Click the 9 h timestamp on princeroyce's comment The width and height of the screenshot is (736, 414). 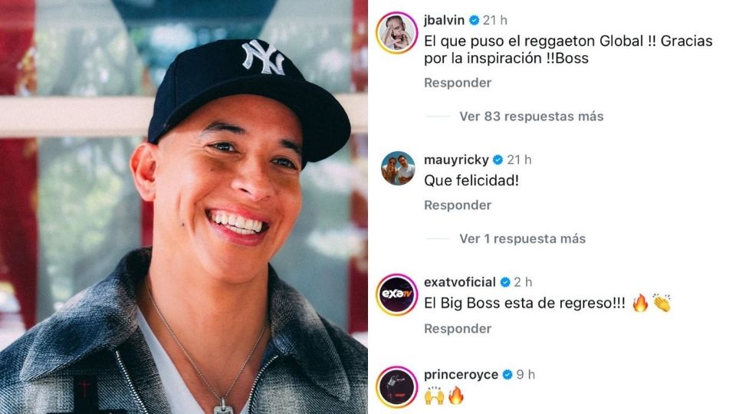526,375
